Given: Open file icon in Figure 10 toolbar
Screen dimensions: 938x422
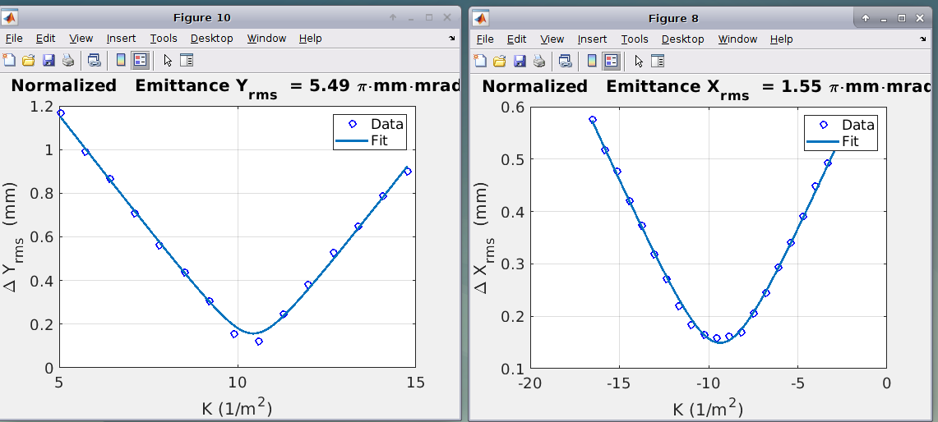Looking at the screenshot, I should (x=29, y=60).
